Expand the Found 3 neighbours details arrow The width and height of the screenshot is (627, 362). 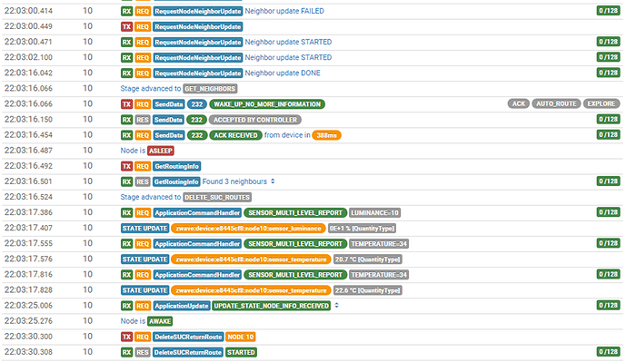273,181
